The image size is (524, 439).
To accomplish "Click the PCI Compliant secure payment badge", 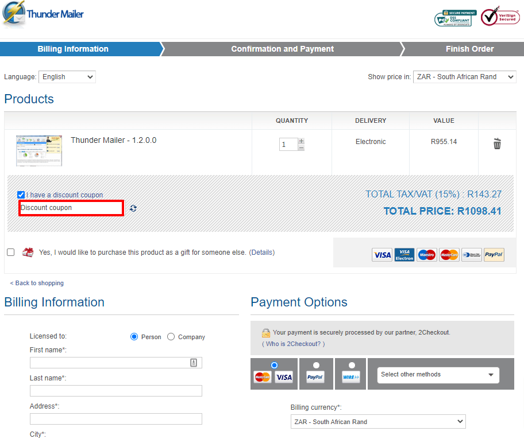I will click(456, 17).
